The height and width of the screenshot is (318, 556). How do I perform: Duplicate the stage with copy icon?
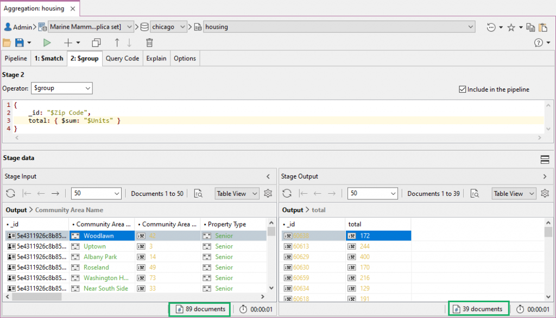(x=97, y=42)
